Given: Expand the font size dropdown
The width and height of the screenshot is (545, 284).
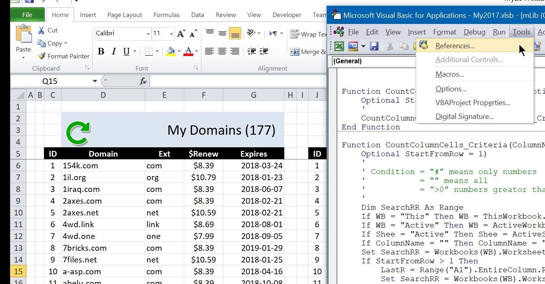Looking at the screenshot, I should click(x=171, y=34).
